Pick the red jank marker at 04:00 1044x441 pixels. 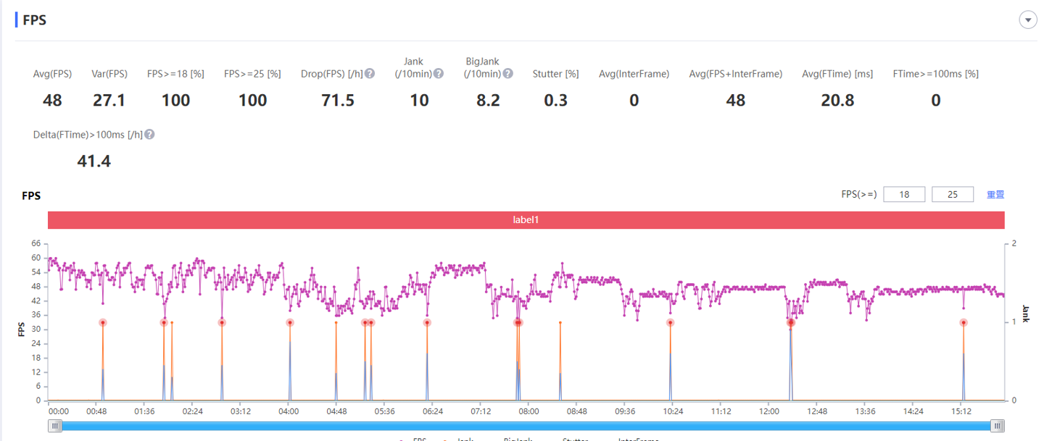(x=290, y=323)
